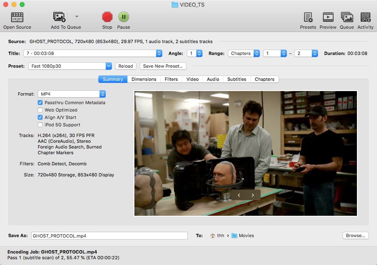Open the Subtitles tab

click(236, 79)
